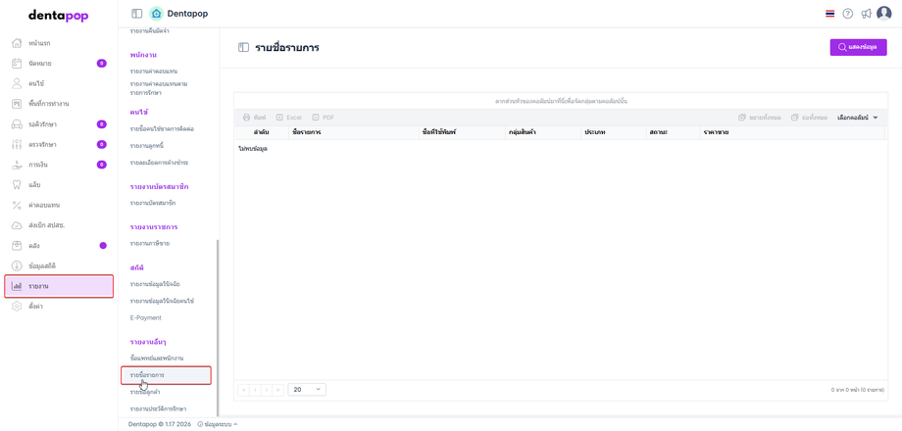Click ย่อทั้งหมด collapse all
Screen dimensions: 902x431
[x=810, y=118]
